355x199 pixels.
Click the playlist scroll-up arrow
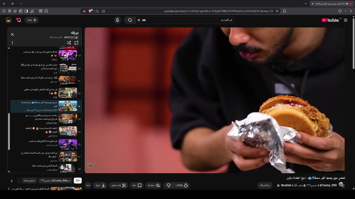click(9, 48)
